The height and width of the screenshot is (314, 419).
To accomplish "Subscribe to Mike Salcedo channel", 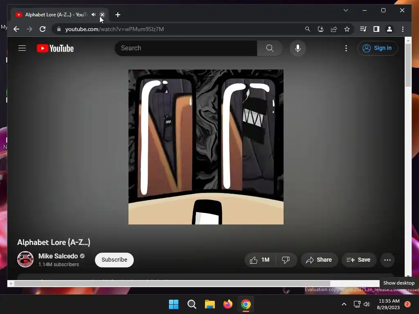I will click(x=114, y=260).
